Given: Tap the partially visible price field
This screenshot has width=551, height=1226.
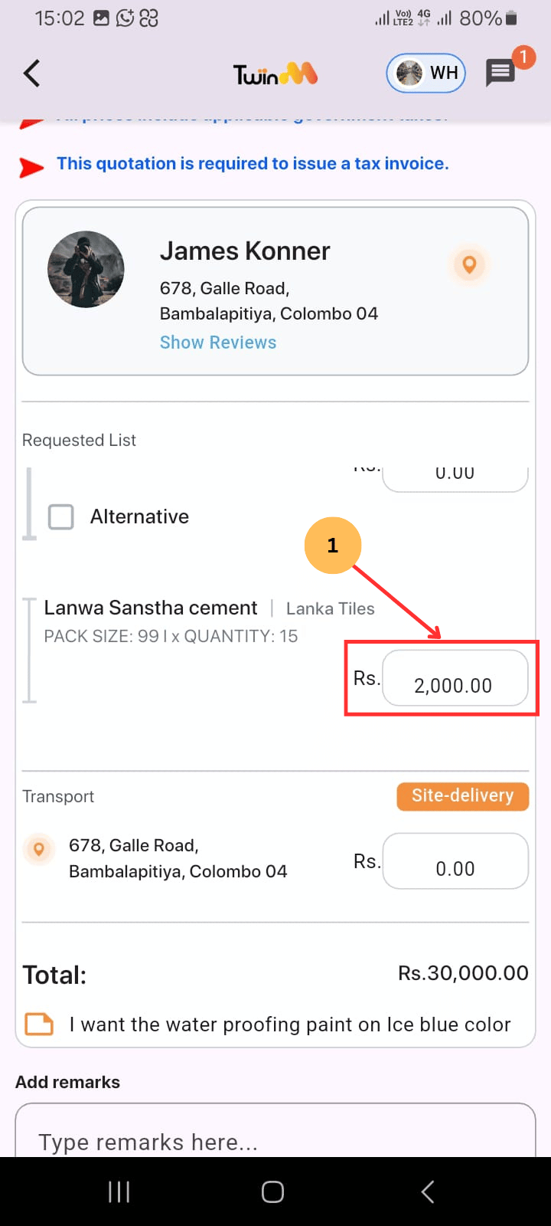Looking at the screenshot, I should (x=455, y=477).
